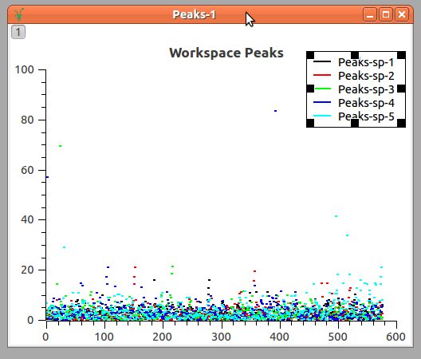Click the y-axis label 40

(27, 220)
